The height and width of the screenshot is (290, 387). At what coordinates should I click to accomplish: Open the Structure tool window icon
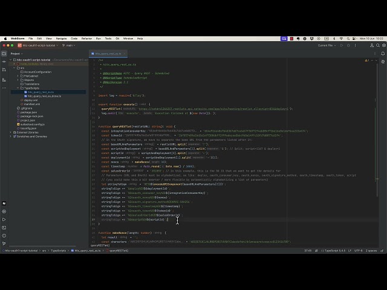click(x=4, y=80)
